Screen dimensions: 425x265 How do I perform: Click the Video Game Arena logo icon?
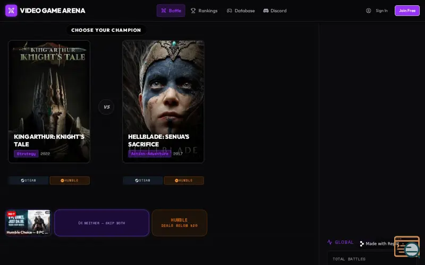tap(11, 11)
